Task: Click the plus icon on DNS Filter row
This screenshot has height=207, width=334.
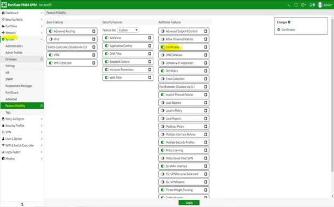Action: pyautogui.click(x=150, y=54)
